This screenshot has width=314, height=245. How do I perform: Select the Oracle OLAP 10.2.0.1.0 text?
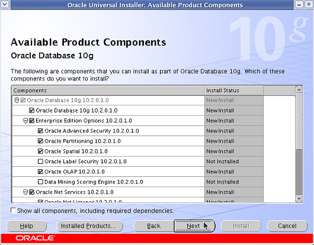pyautogui.click(x=75, y=172)
